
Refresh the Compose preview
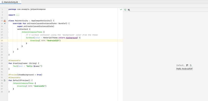(x=125, y=10)
